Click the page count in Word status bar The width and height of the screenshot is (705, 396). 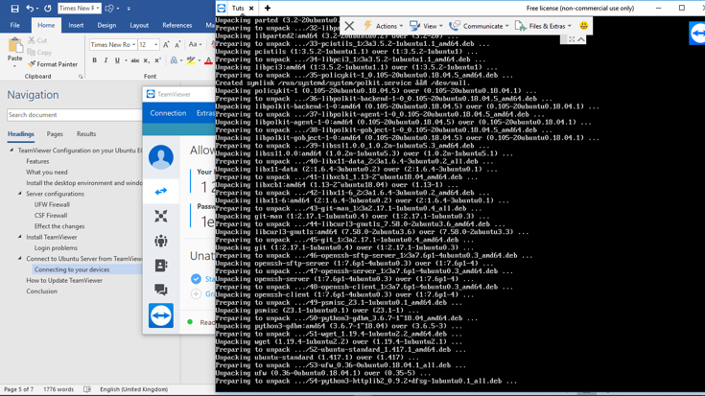(18, 389)
